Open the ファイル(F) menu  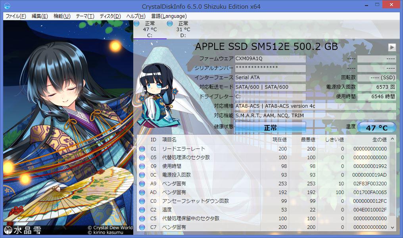[x=15, y=16]
